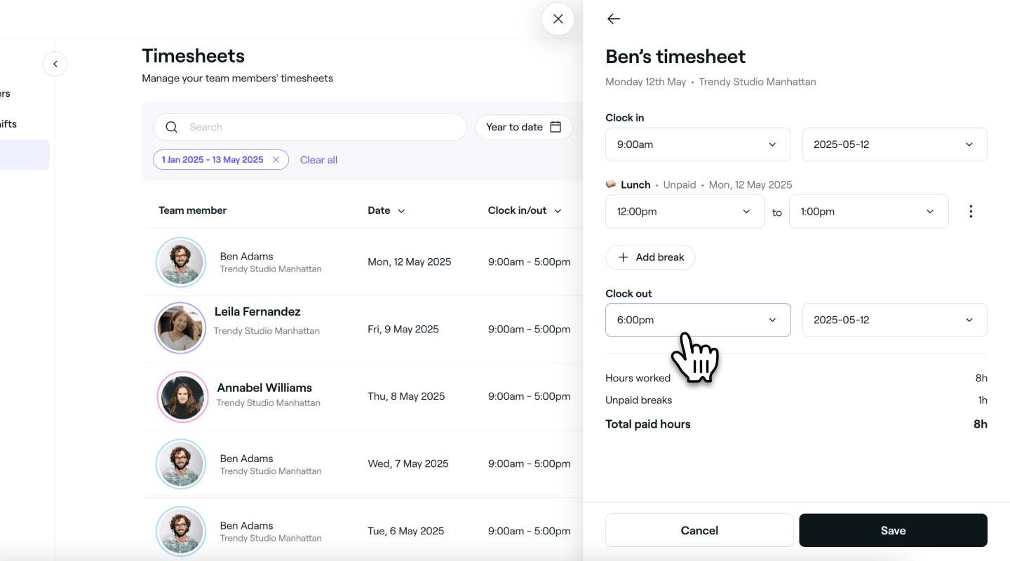1010x561 pixels.
Task: Open the Clock in time dropdown showing 9:00am
Action: click(x=698, y=144)
